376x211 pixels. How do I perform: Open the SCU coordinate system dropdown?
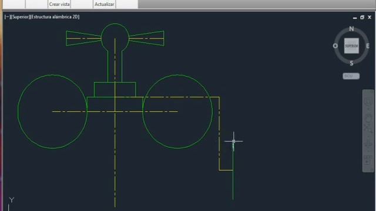[351, 76]
